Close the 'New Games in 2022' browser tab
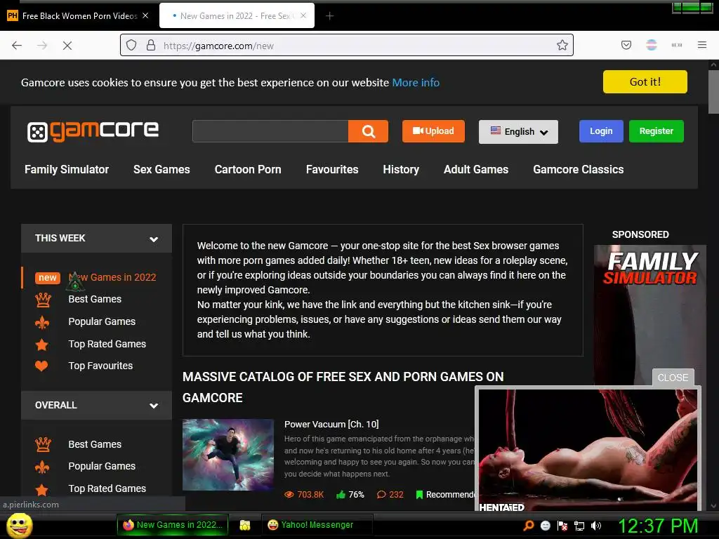The height and width of the screenshot is (539, 719). pos(303,15)
